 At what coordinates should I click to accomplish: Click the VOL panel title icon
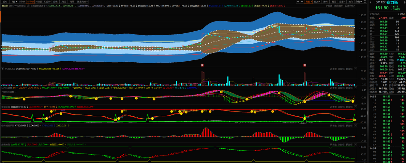tap(2, 69)
